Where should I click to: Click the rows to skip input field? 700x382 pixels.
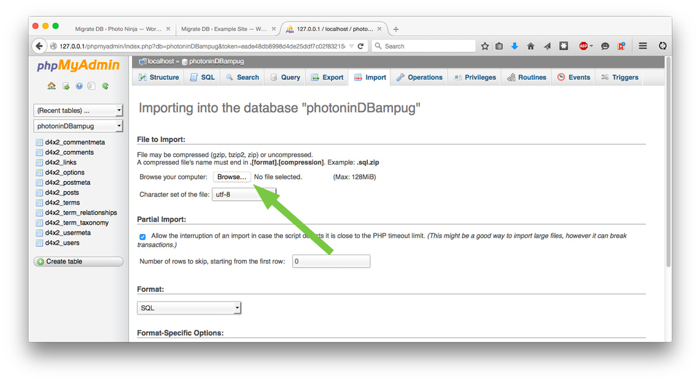331,262
